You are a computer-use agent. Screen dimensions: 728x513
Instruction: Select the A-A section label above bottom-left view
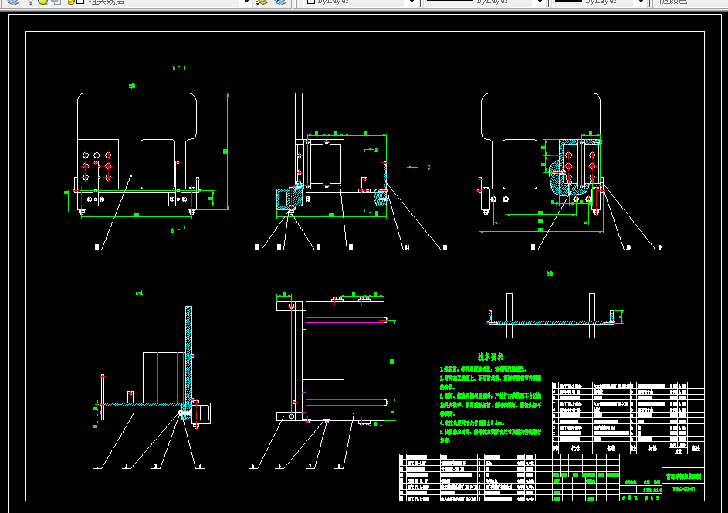click(139, 294)
